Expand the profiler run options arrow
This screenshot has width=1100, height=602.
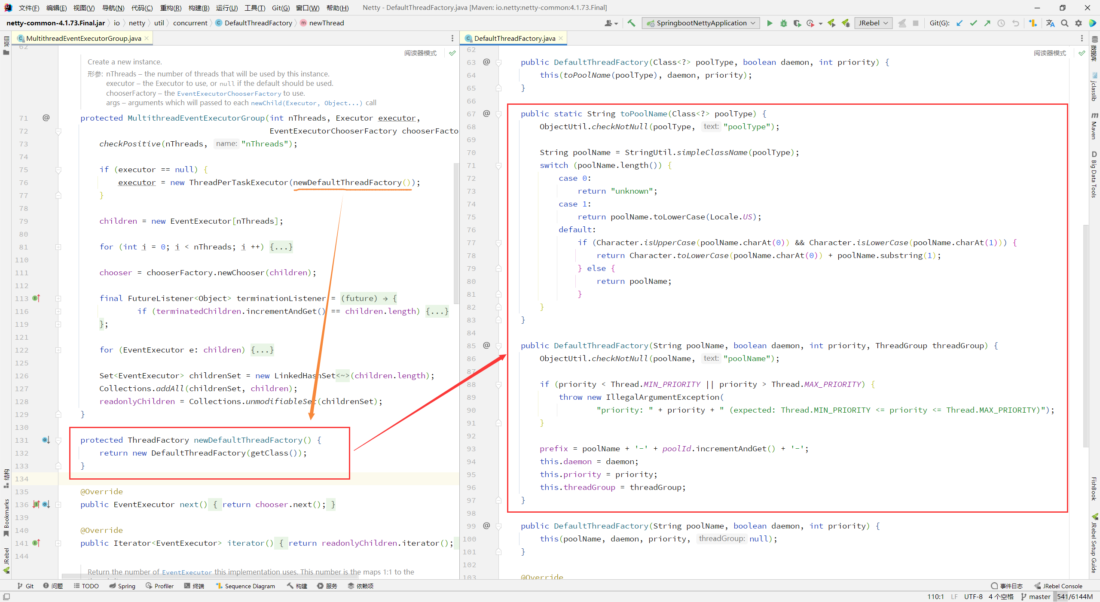(820, 24)
